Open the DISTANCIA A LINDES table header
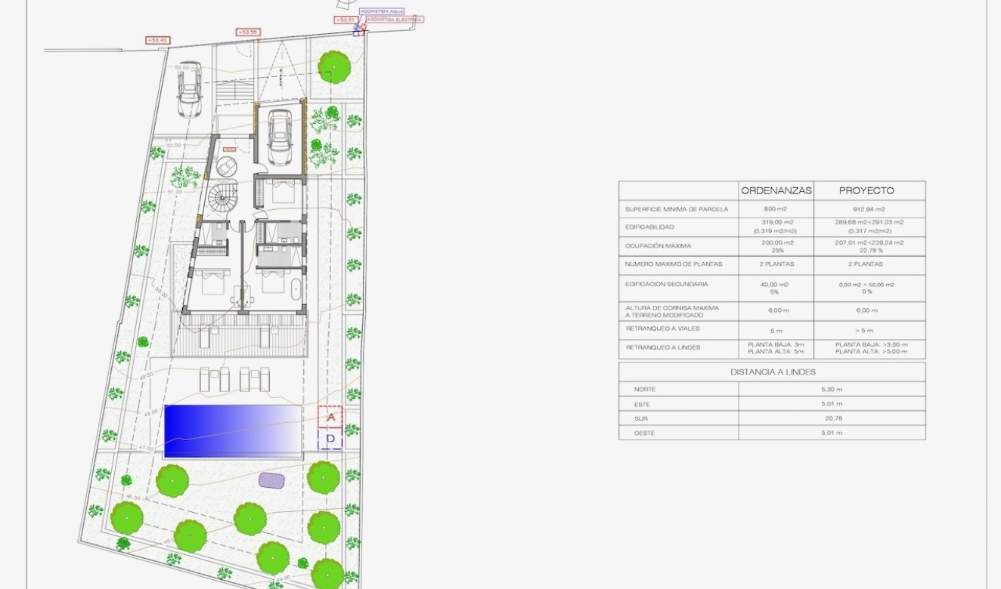 point(773,372)
